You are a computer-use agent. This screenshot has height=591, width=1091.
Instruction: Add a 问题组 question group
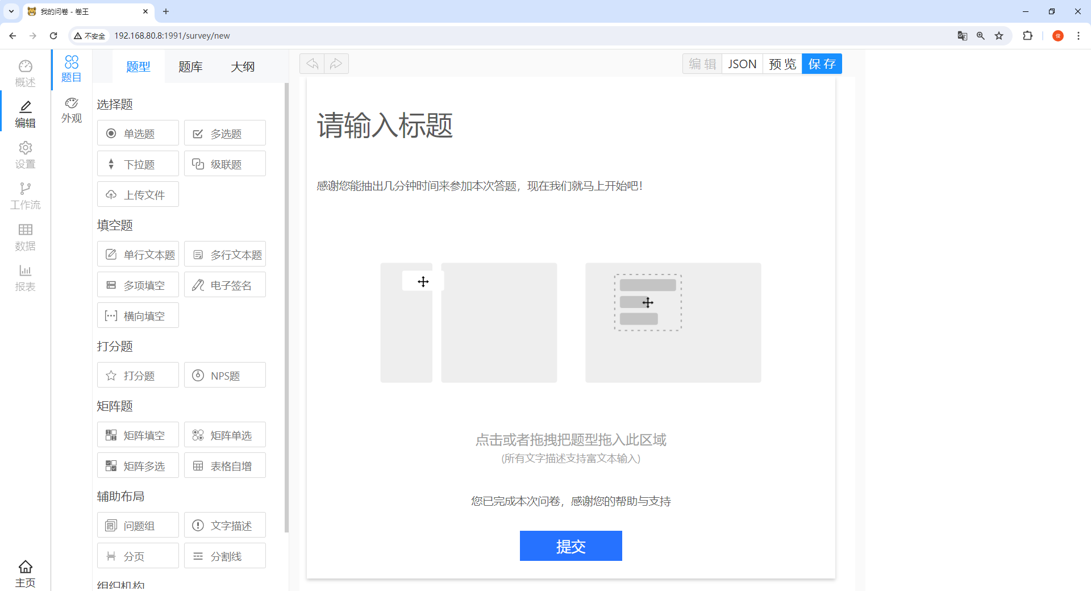[138, 525]
